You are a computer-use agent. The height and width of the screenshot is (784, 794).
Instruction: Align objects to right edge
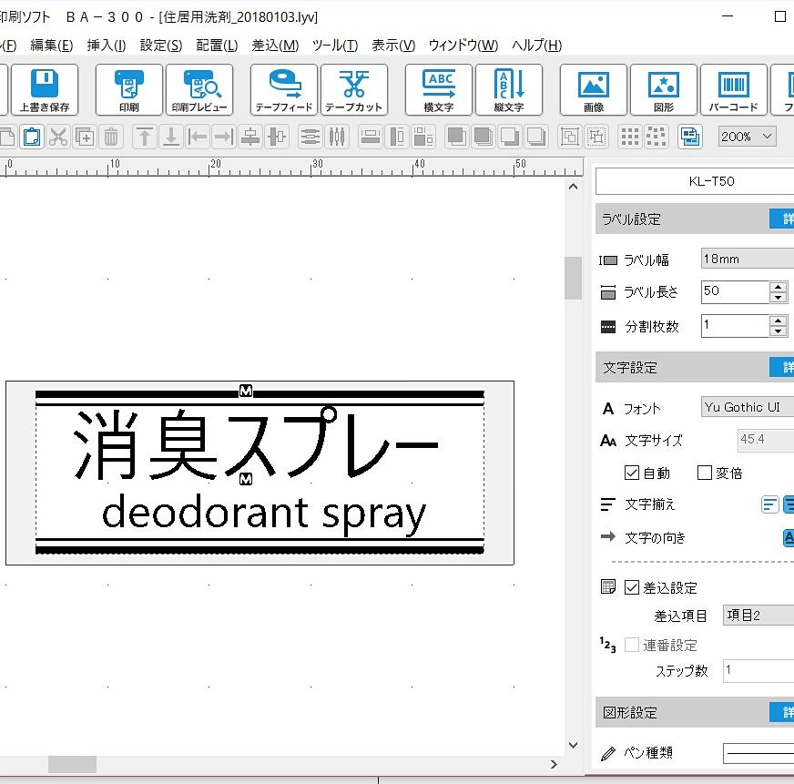tap(224, 137)
